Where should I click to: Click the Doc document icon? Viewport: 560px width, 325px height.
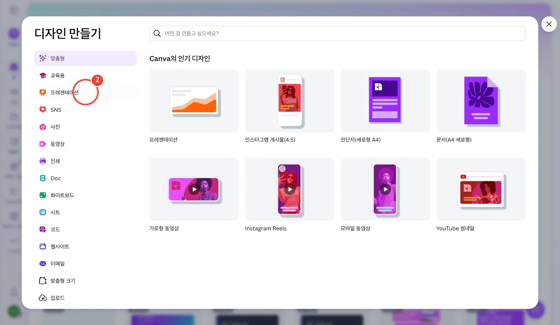(x=43, y=178)
